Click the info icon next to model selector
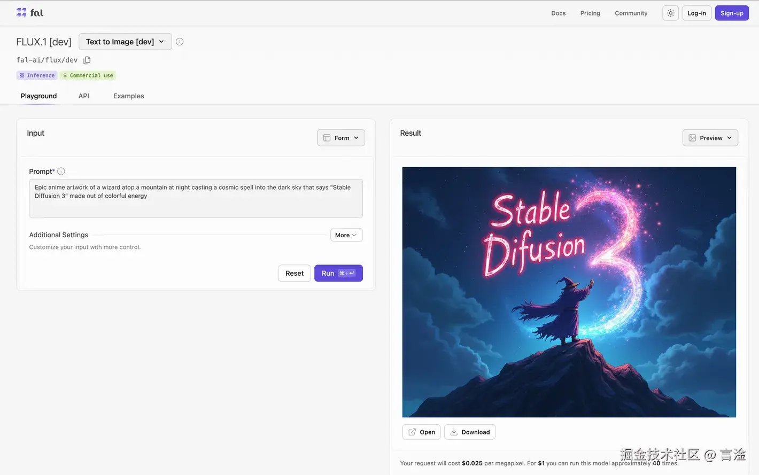Screen dimensions: 759x475 pos(180,42)
